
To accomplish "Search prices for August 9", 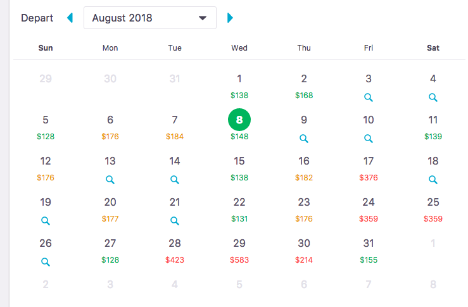I will pyautogui.click(x=304, y=138).
